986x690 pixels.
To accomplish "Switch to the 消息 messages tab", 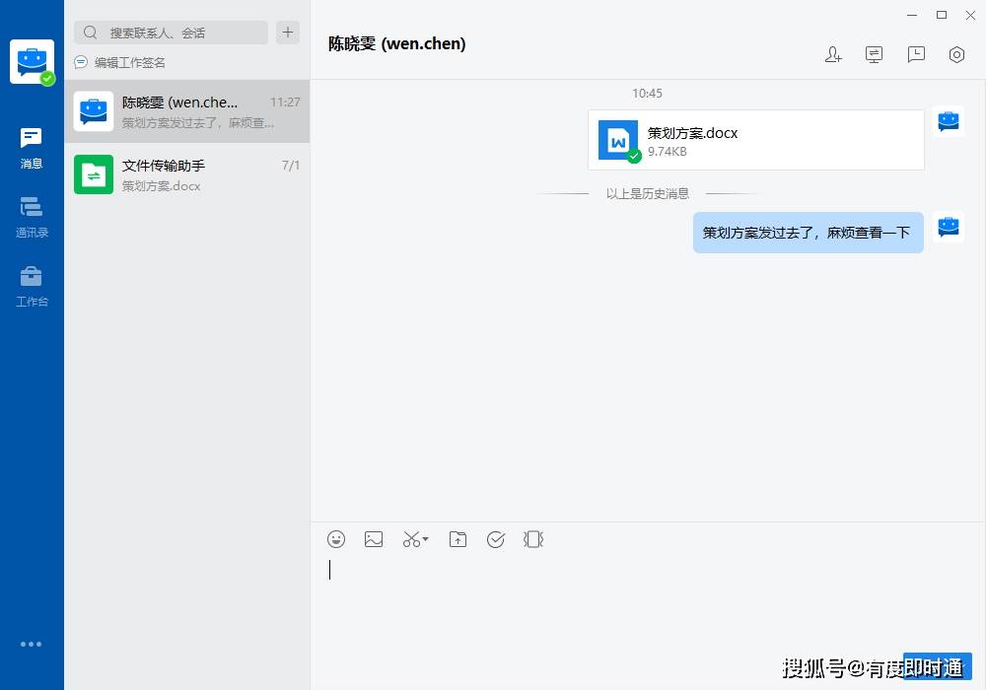I will tap(32, 148).
